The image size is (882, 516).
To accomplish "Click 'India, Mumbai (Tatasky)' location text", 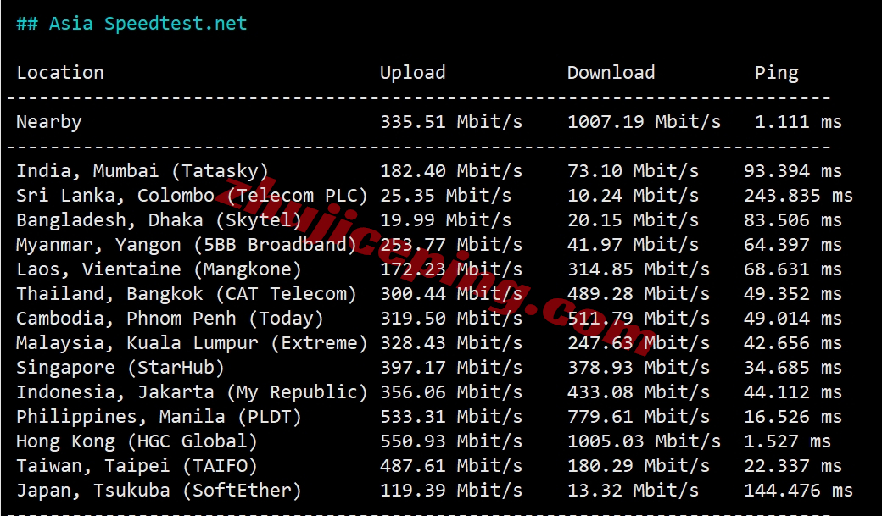I will point(142,171).
